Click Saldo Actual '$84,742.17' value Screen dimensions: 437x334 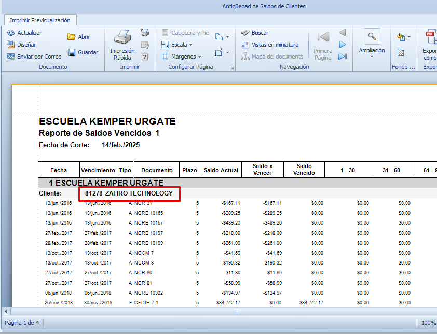coord(228,302)
